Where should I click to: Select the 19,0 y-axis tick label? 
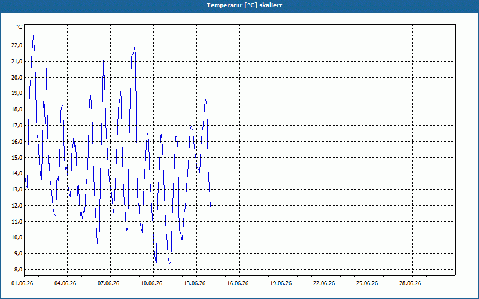tap(17, 93)
